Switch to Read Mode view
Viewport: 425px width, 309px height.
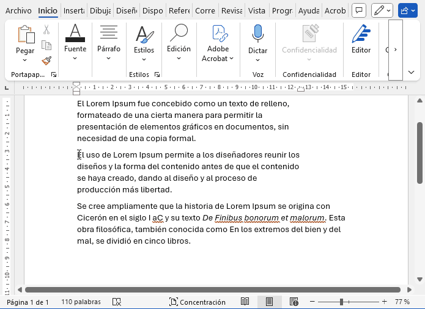(245, 302)
